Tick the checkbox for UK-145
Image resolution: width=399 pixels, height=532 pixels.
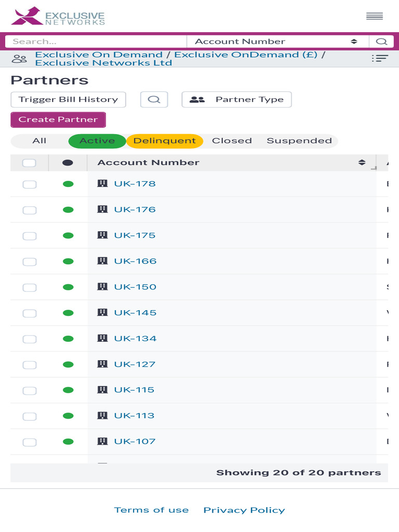30,313
